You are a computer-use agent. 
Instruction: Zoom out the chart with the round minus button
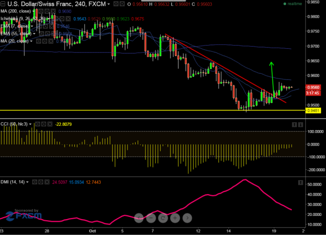pos(151,218)
